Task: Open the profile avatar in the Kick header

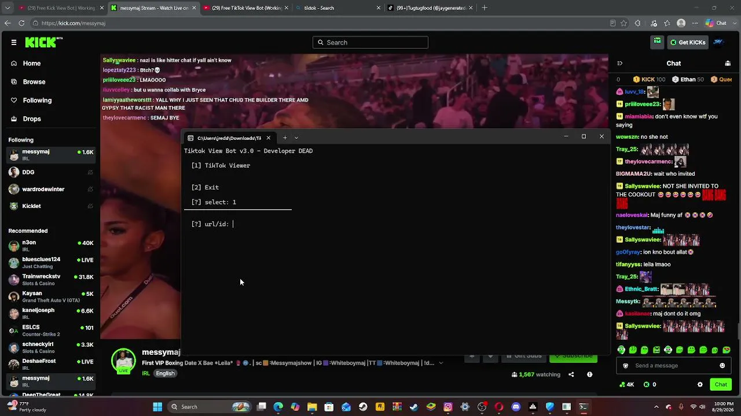Action: 719,42
